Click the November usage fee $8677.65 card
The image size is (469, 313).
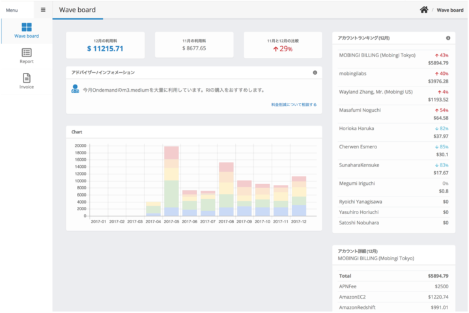click(x=194, y=45)
